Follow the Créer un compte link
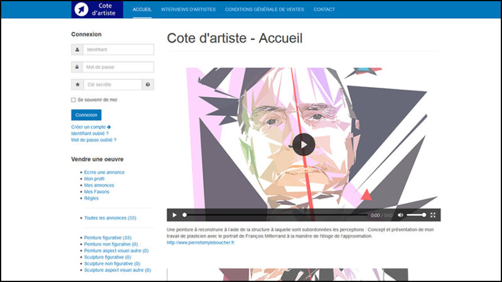Screen dimensions: 502x282 pyautogui.click(x=91, y=127)
